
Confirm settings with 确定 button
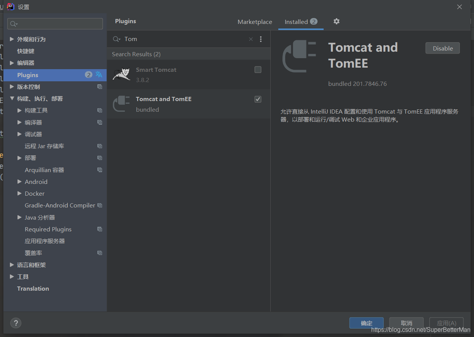pyautogui.click(x=366, y=323)
